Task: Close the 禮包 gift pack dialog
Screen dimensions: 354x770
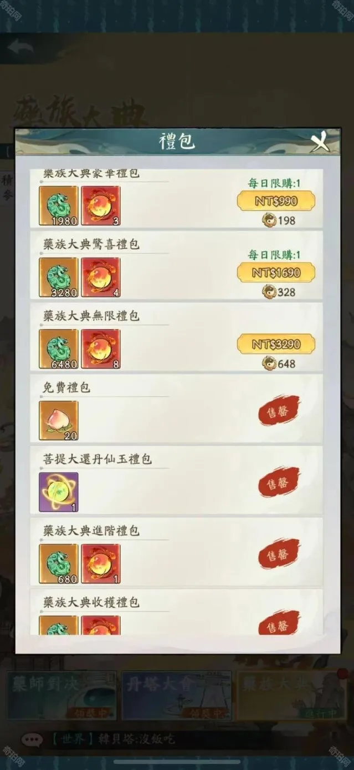Action: point(320,143)
